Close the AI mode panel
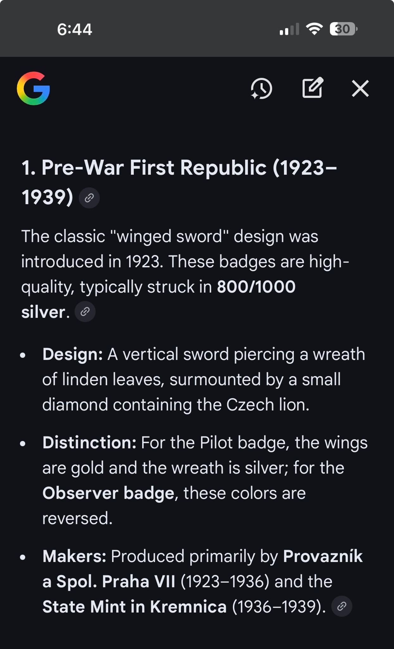 (x=360, y=88)
